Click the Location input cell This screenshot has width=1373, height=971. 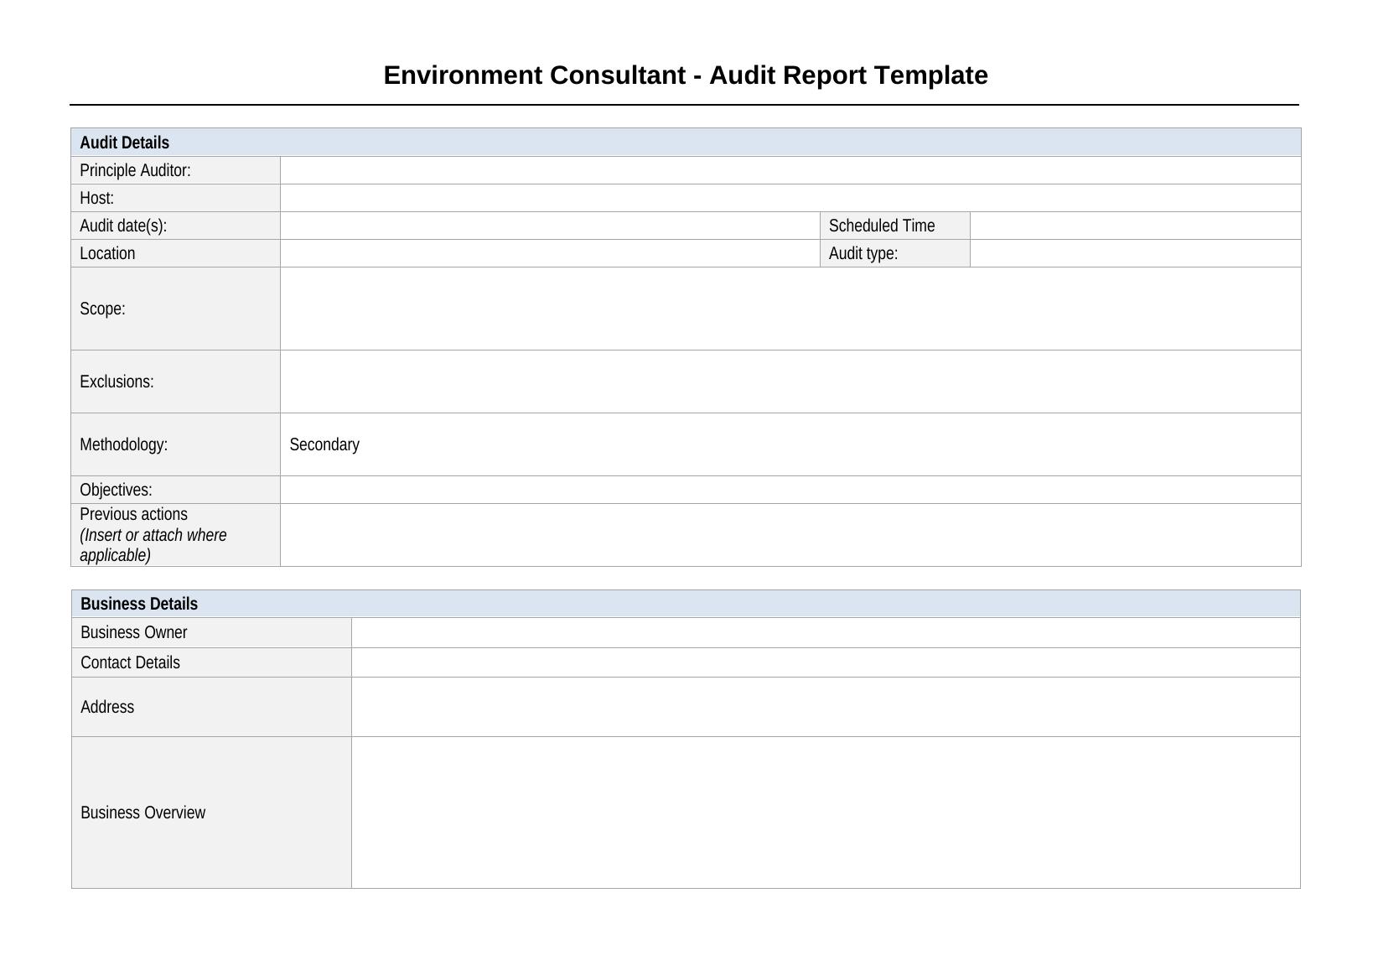(549, 253)
